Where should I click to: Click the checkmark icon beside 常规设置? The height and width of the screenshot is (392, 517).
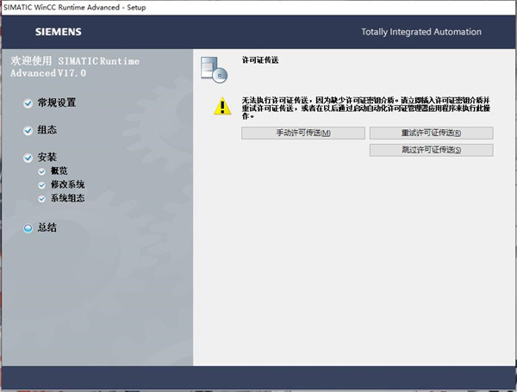28,103
